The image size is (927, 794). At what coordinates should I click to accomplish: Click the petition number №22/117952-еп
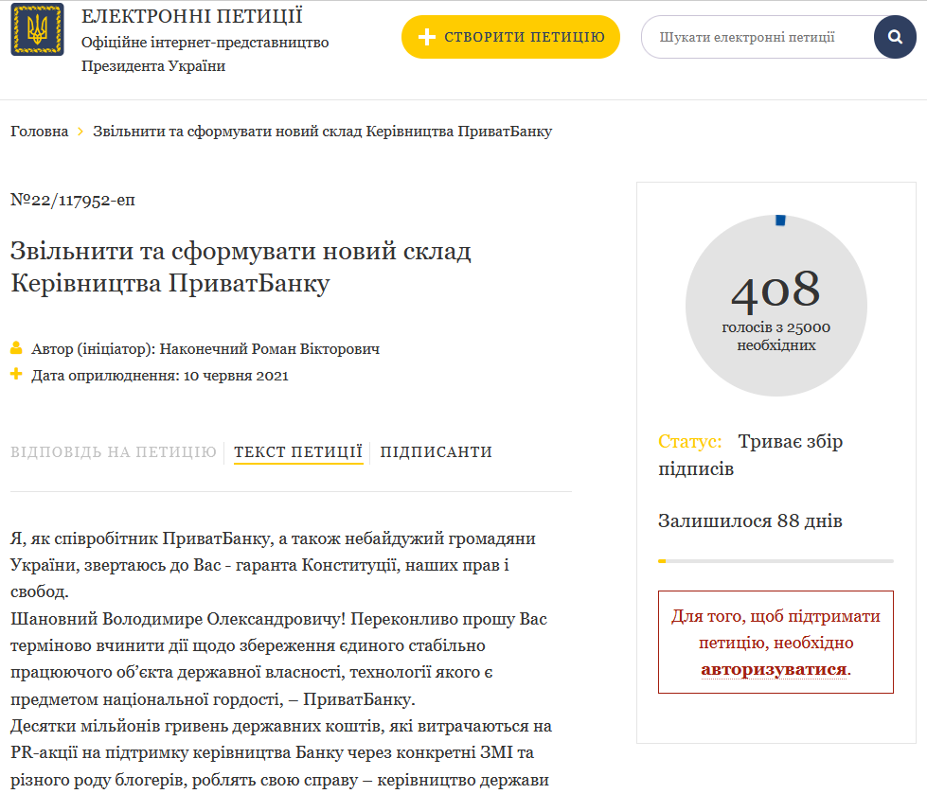point(73,201)
